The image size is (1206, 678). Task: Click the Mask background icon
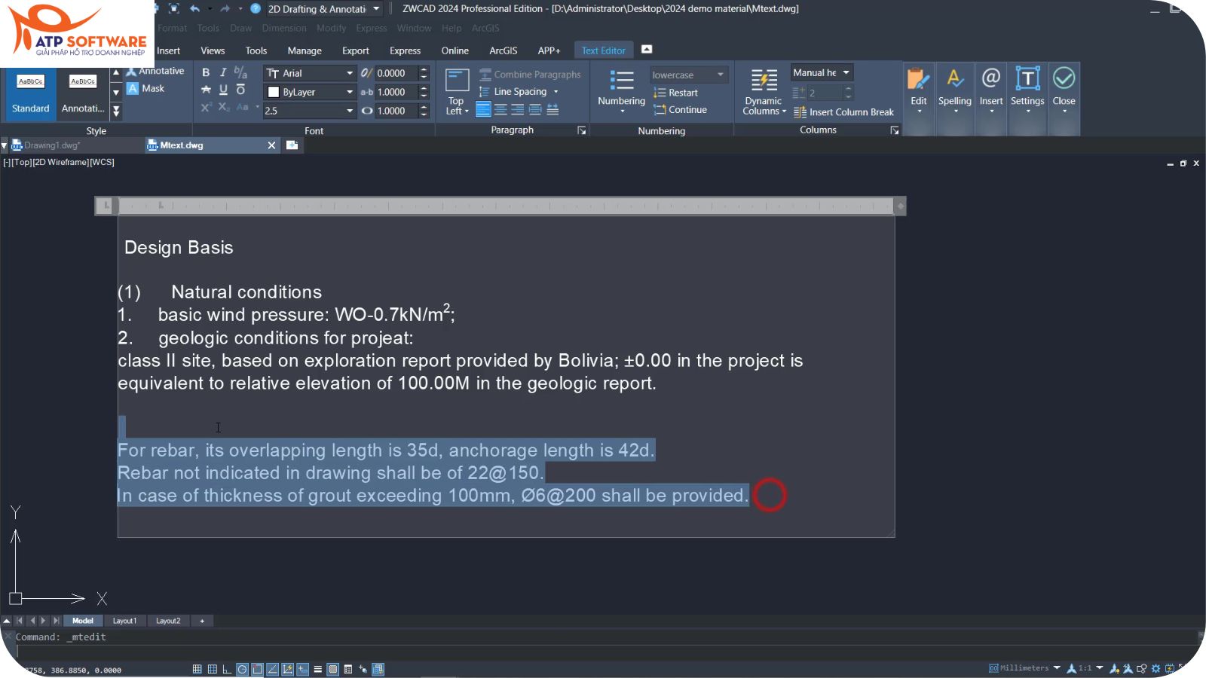tap(133, 89)
